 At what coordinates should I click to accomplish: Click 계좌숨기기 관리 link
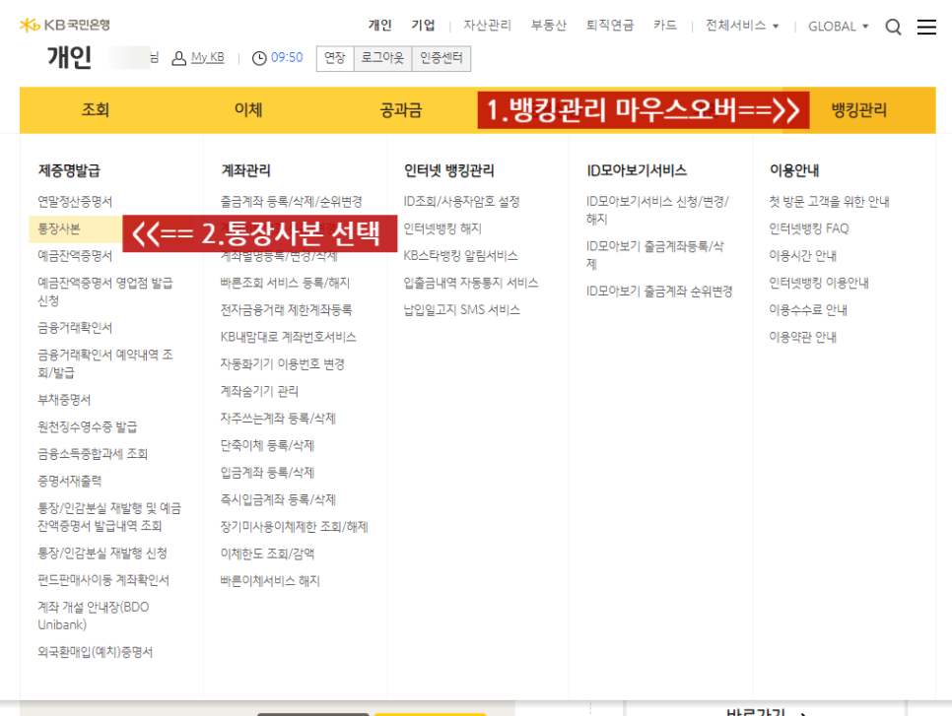259,391
